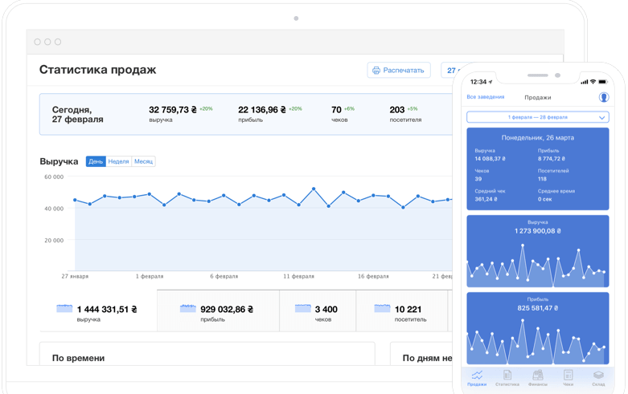Click the mini chart icon beside 929 032,86

(x=188, y=308)
